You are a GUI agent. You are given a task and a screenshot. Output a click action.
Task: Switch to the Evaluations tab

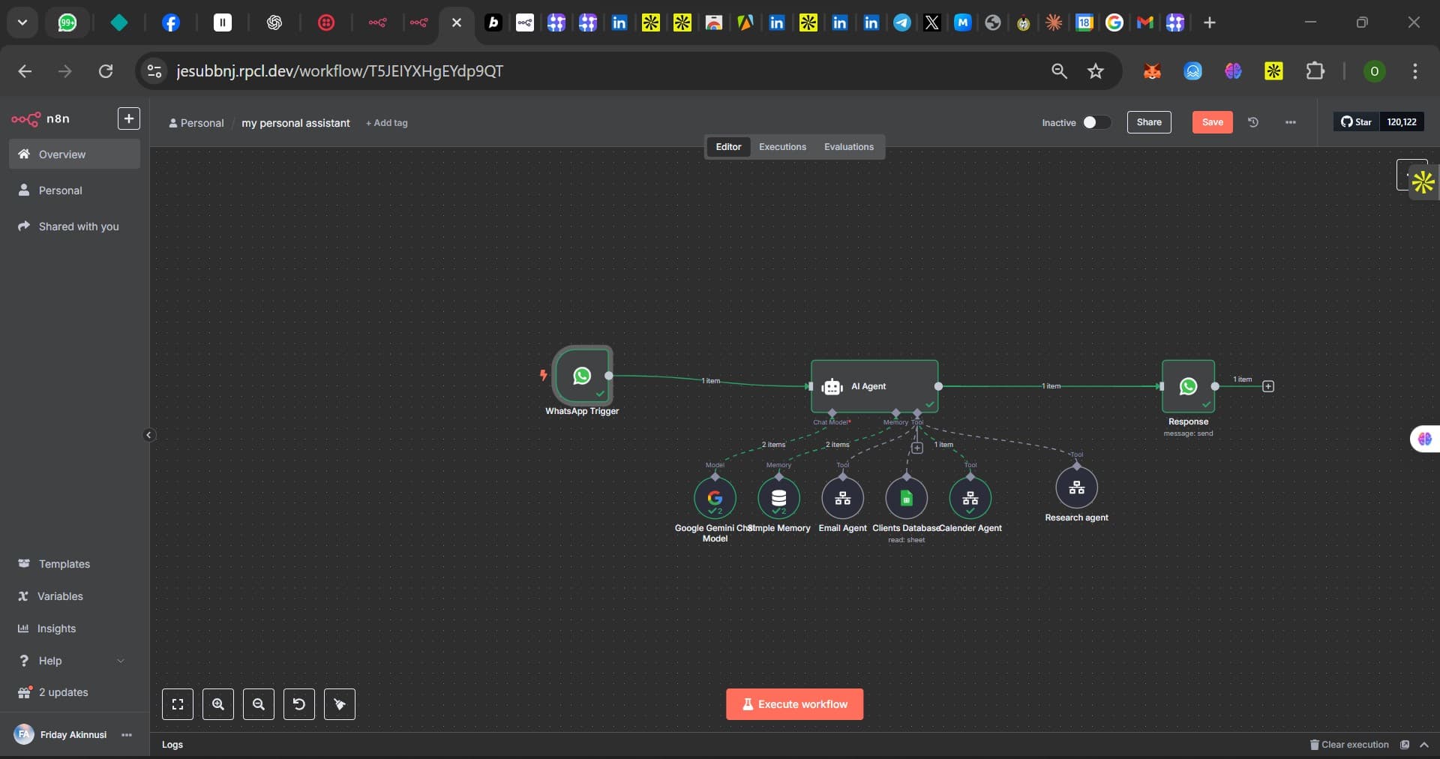(849, 147)
